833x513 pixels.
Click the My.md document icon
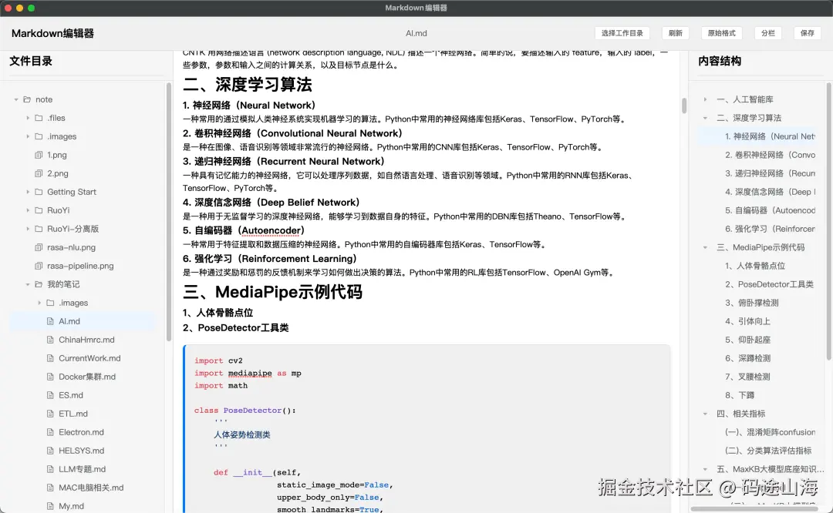point(50,506)
